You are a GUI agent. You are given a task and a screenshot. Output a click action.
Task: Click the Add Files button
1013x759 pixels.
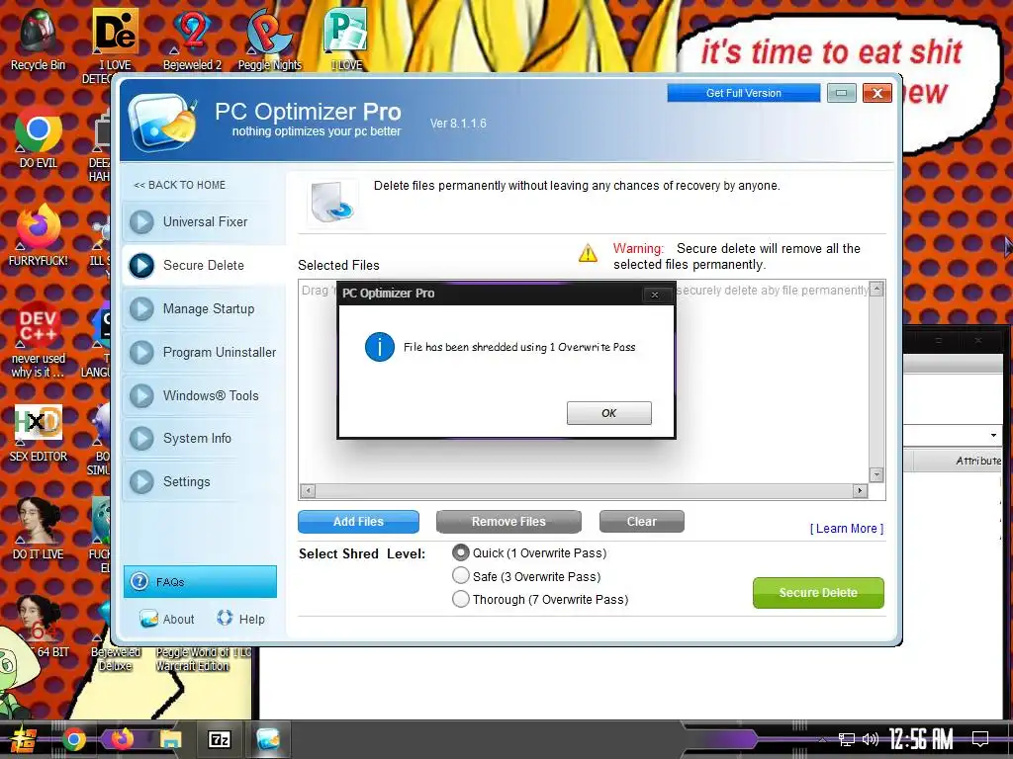(358, 522)
